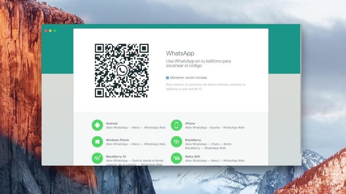
Task: Close the WhatsApp window with red button
Action: 46,31
